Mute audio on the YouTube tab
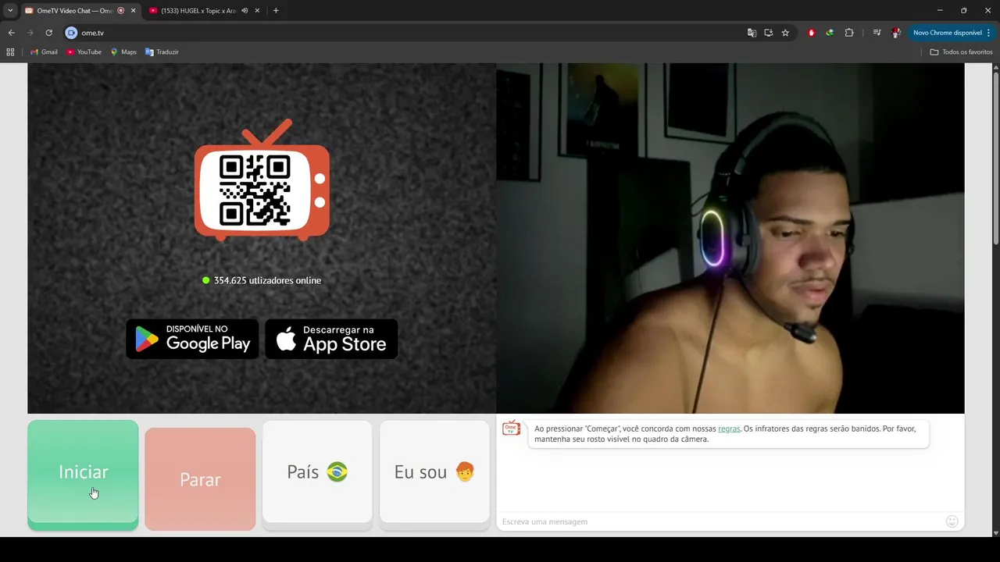Screen dimensions: 1000x562 click(245, 11)
